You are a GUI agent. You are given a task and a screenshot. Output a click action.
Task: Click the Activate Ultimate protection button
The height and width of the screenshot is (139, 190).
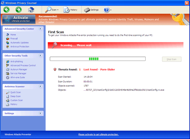pos(19,19)
